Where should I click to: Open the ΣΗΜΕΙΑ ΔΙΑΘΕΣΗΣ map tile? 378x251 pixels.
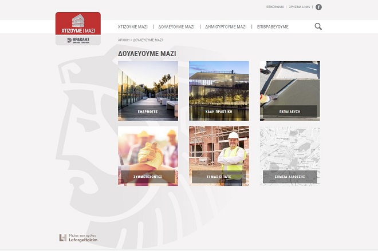tap(290, 156)
